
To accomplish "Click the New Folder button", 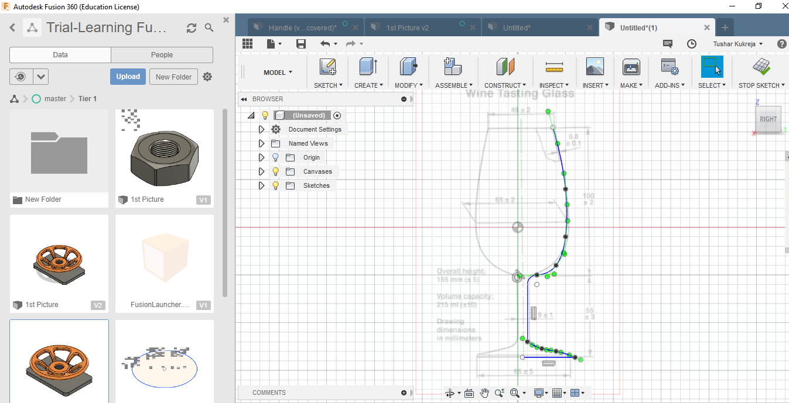I will tap(173, 77).
